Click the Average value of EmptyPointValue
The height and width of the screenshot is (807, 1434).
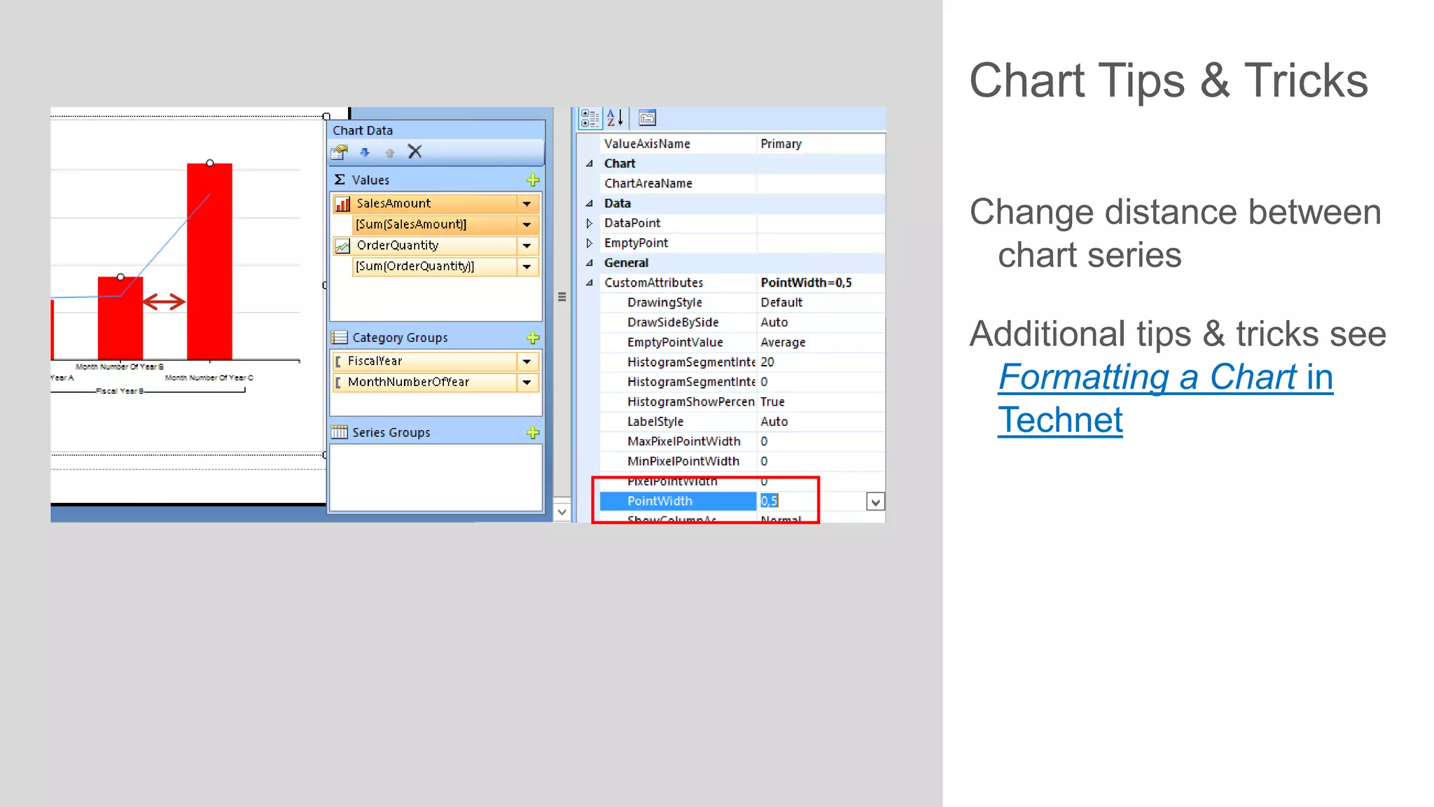(783, 343)
